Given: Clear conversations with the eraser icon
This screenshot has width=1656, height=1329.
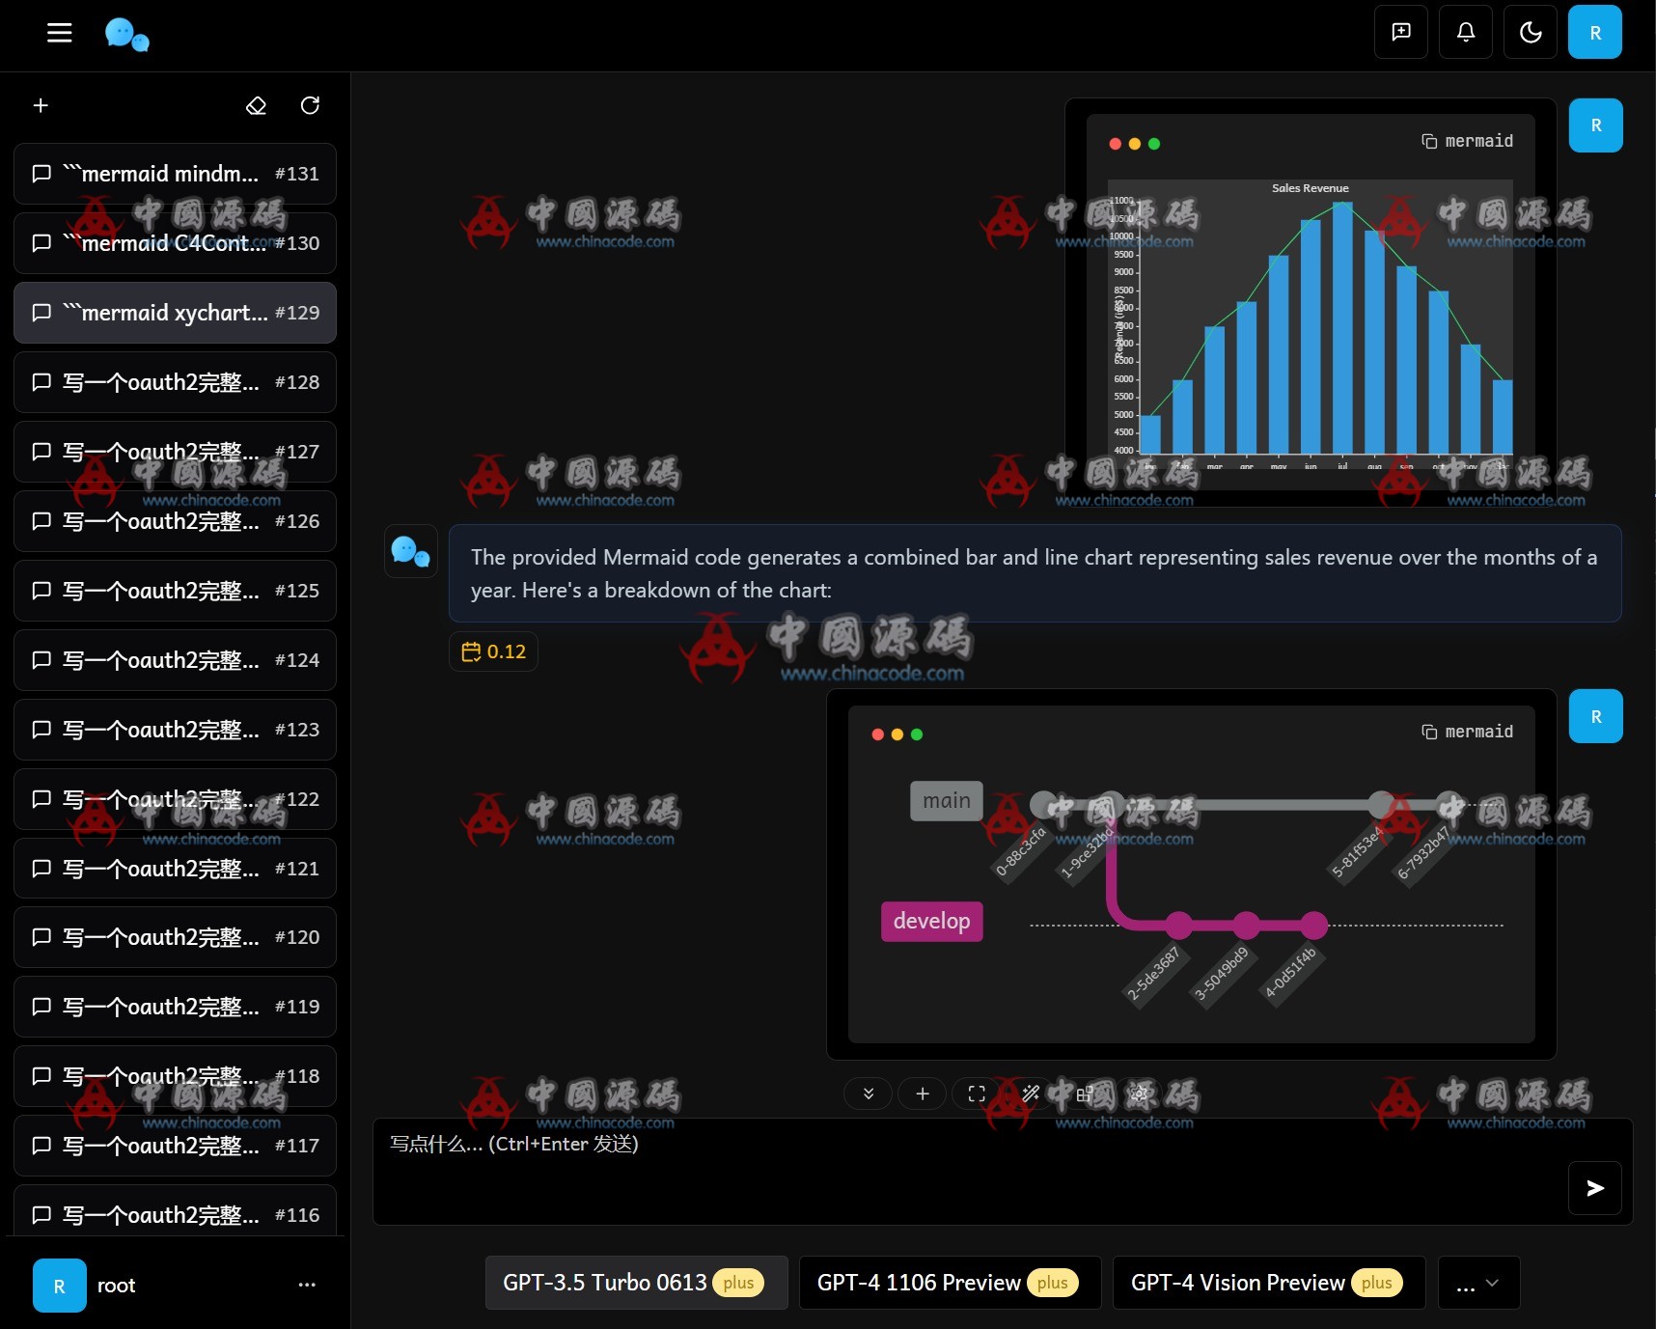Looking at the screenshot, I should [x=256, y=105].
